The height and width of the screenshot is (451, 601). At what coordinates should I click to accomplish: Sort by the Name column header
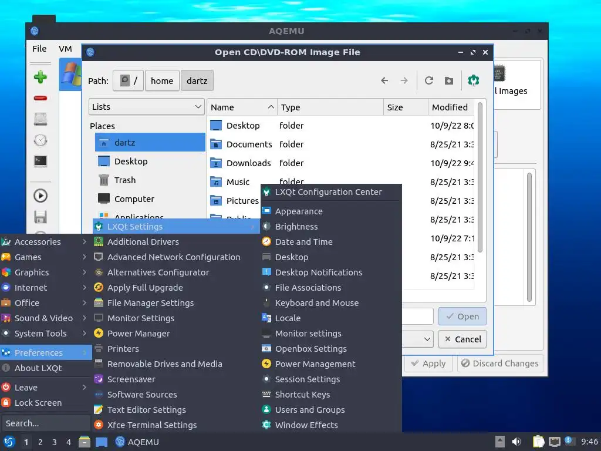point(242,107)
